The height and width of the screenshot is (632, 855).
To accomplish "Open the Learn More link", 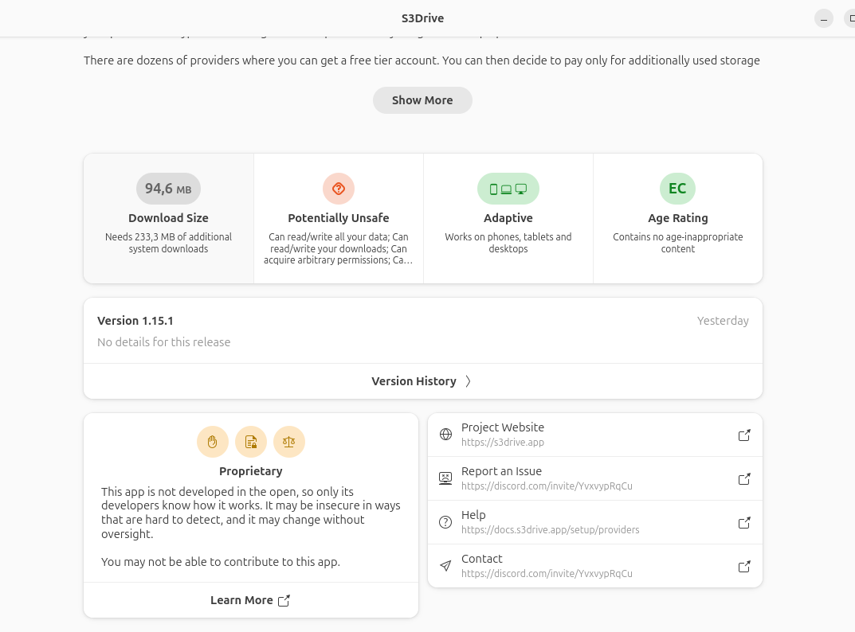I will (x=250, y=600).
